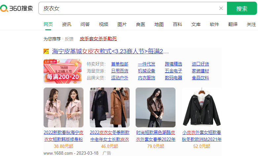Click the 广告 ad label
The height and width of the screenshot is (156, 258).
tap(107, 153)
